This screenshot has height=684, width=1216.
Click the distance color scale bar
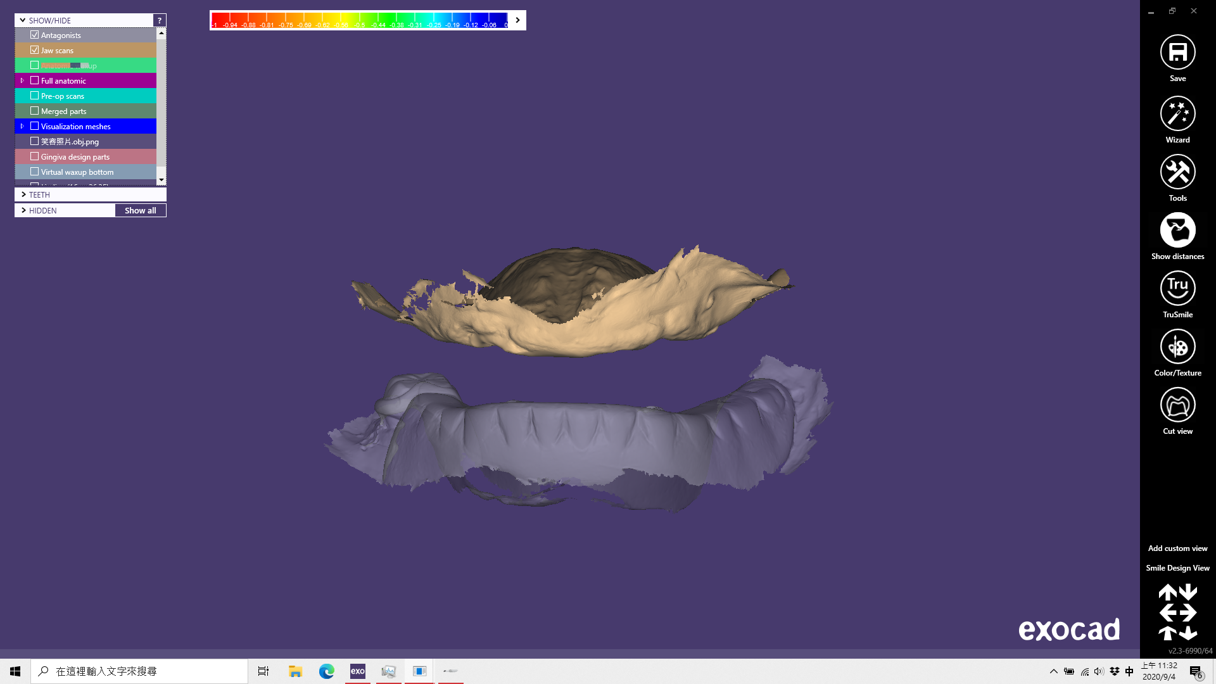359,20
